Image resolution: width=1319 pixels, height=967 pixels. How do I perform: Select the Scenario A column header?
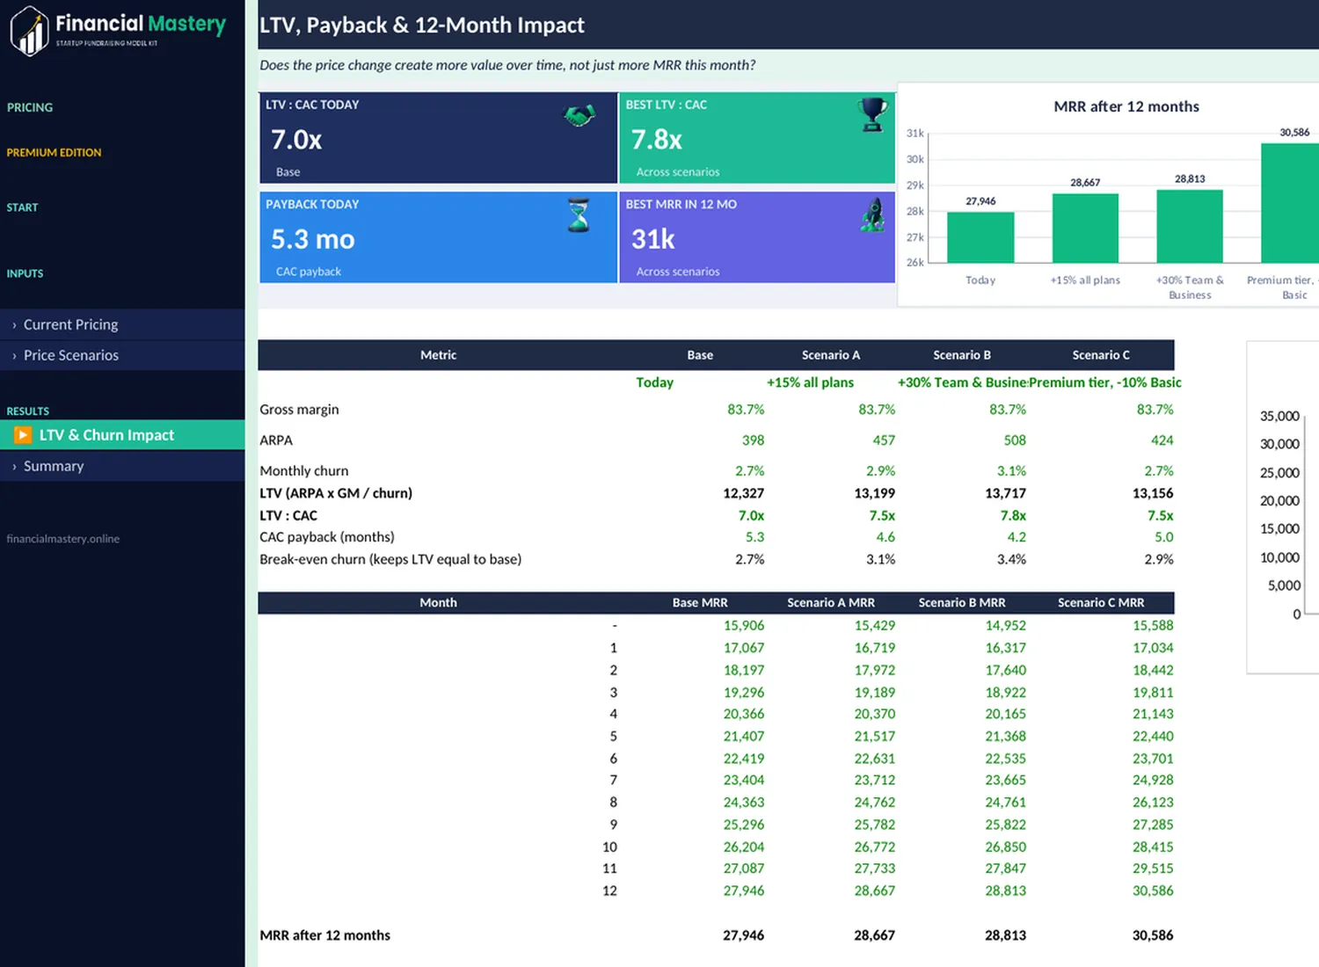(x=831, y=355)
